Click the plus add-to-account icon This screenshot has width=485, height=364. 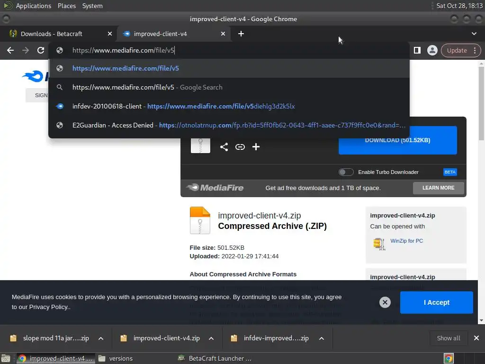(256, 147)
